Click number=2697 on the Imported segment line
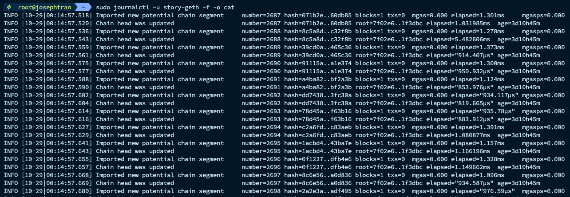Viewport: 570px width, 197px height. pos(261,175)
